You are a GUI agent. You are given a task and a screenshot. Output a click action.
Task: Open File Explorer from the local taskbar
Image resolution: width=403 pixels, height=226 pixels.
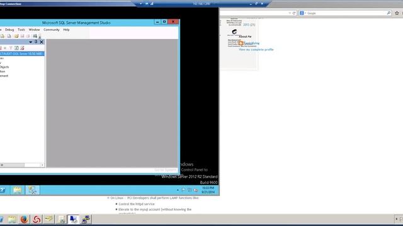click(12, 219)
